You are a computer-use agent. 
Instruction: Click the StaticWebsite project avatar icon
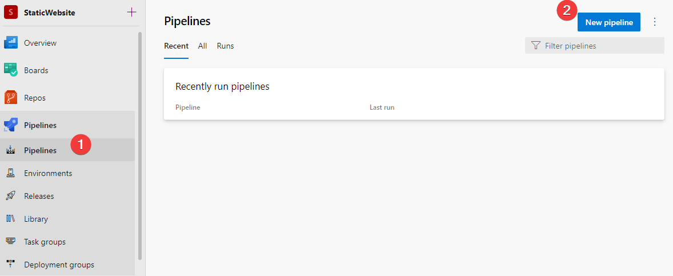(11, 12)
